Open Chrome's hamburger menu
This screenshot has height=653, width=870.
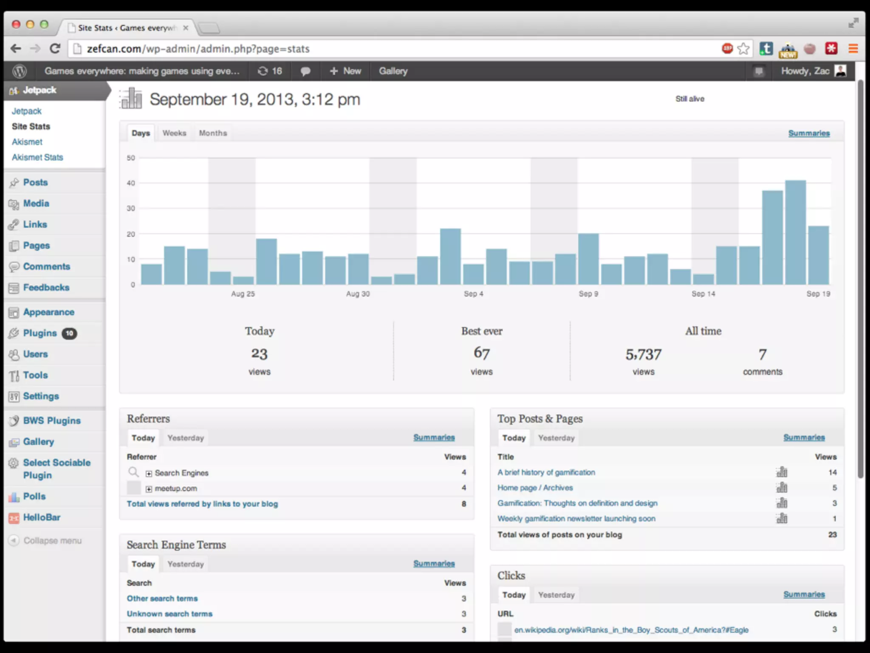853,48
